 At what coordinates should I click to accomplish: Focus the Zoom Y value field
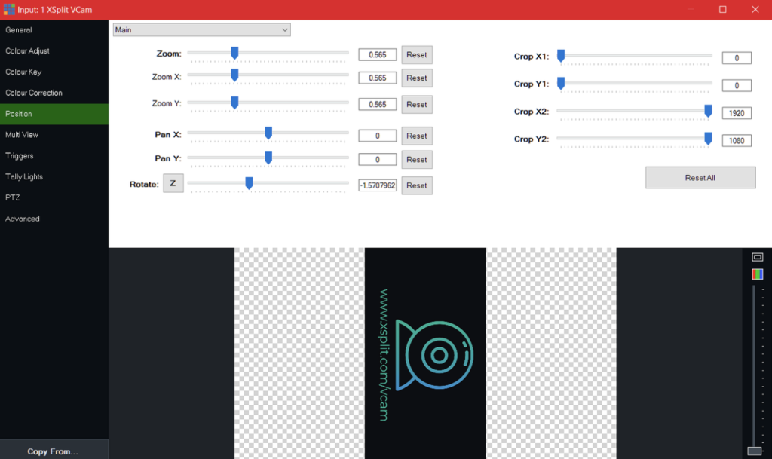(x=378, y=104)
